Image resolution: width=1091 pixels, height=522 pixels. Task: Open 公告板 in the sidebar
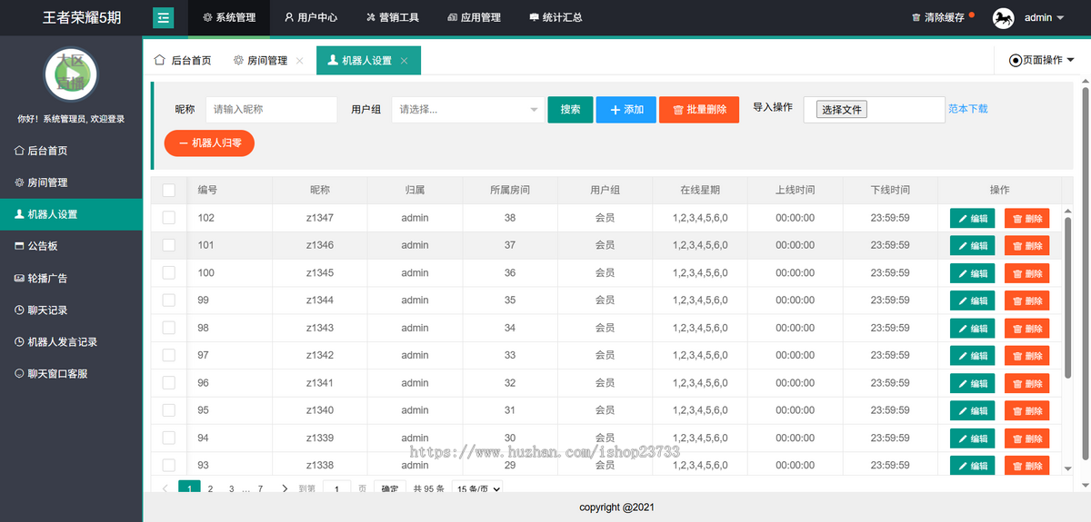(x=71, y=246)
